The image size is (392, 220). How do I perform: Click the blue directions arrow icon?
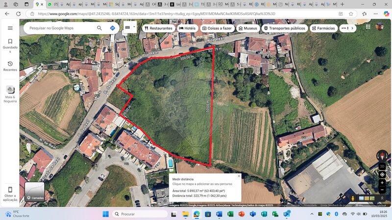(113, 28)
